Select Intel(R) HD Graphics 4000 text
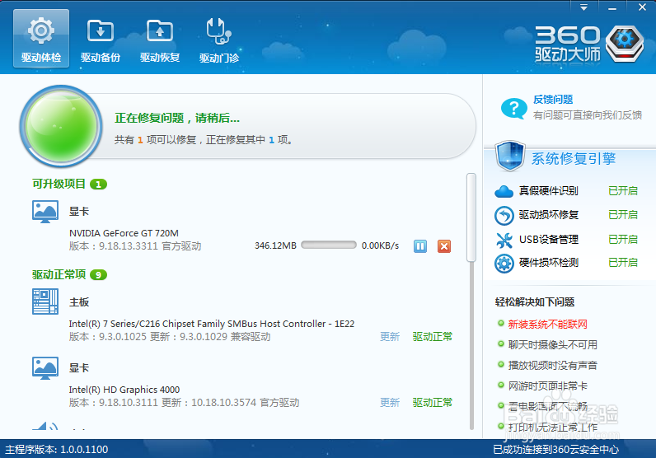656x458 pixels. (124, 390)
